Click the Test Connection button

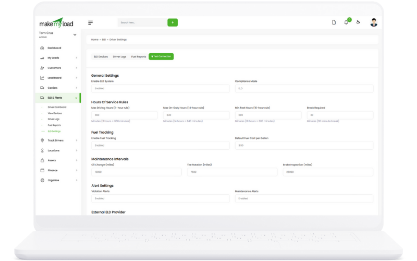(x=161, y=56)
